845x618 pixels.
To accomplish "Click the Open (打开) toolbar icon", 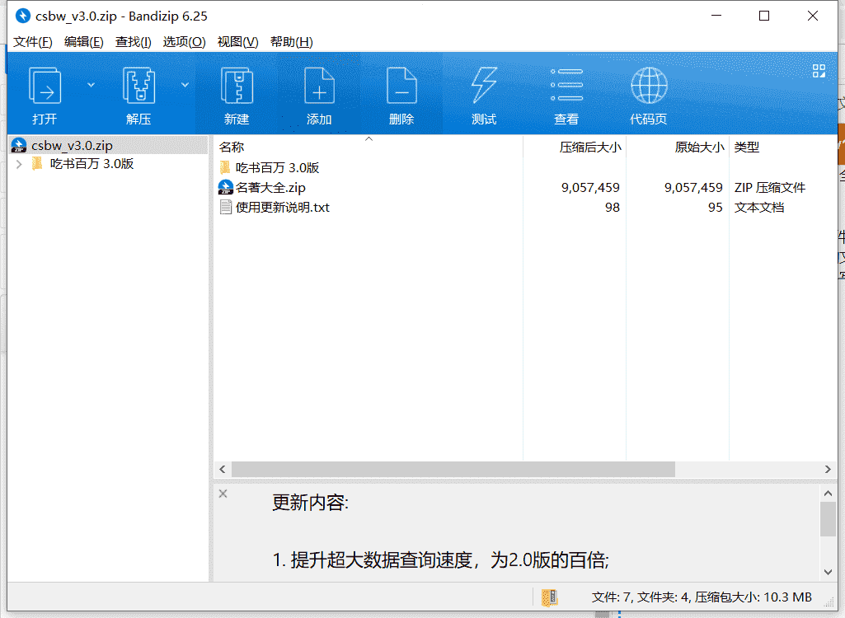I will pos(45,86).
